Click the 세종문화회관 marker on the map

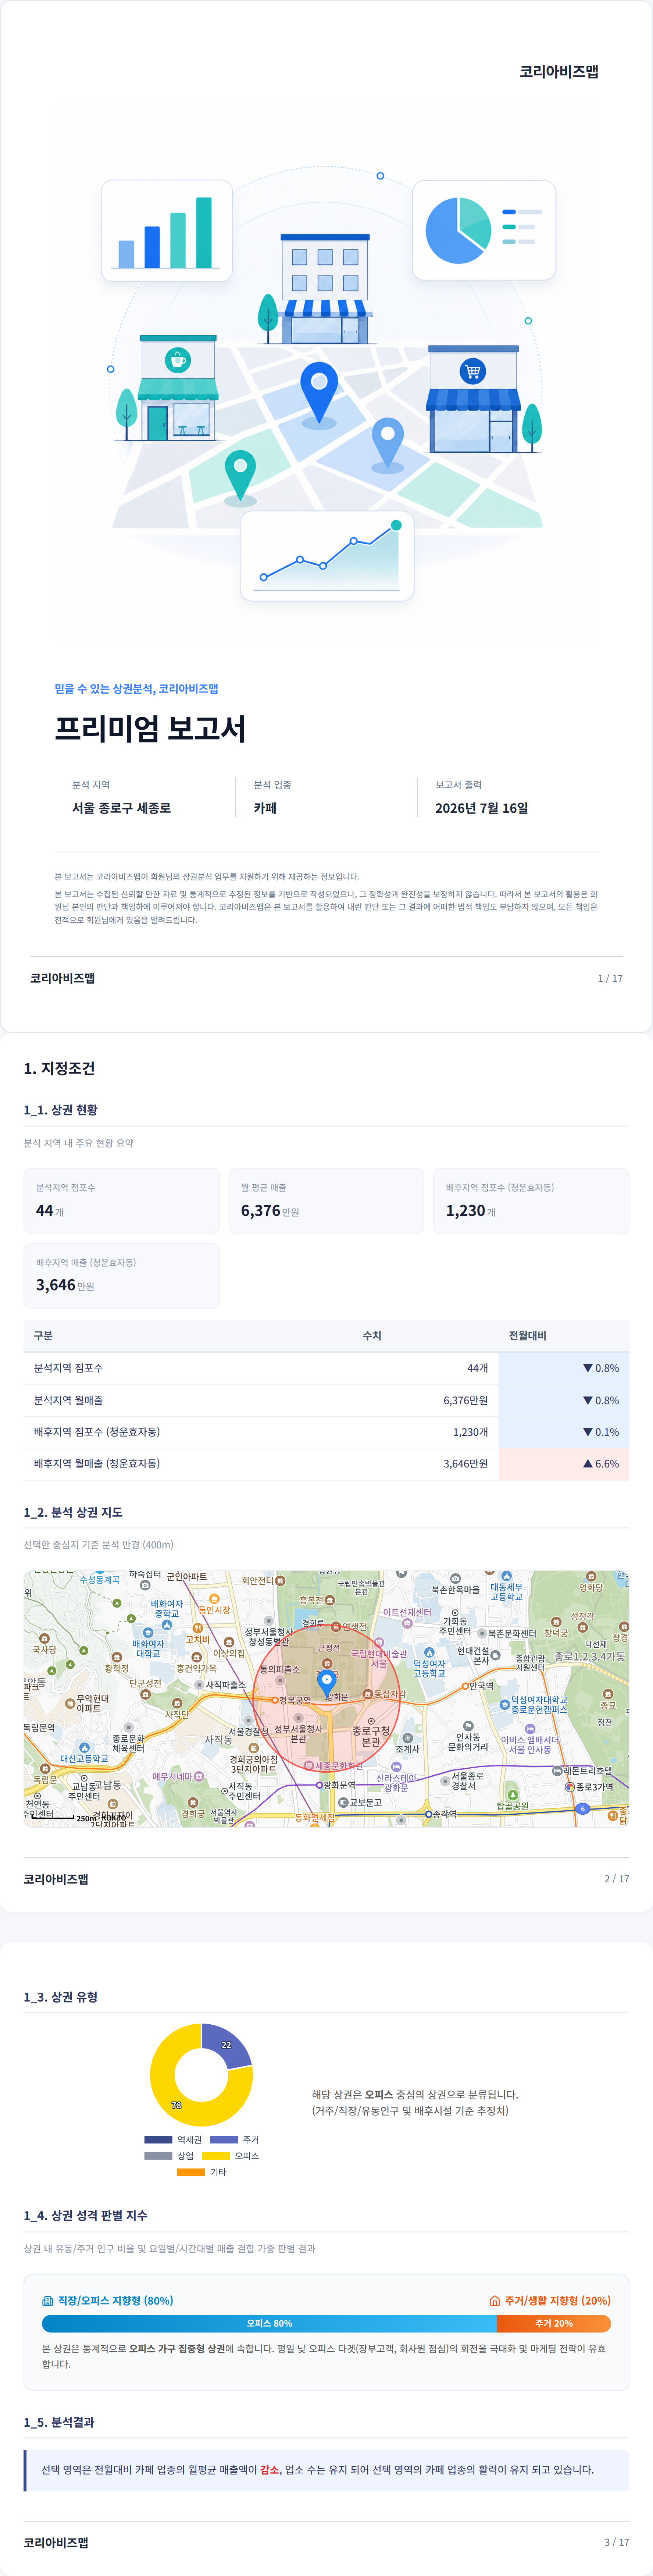click(309, 1766)
